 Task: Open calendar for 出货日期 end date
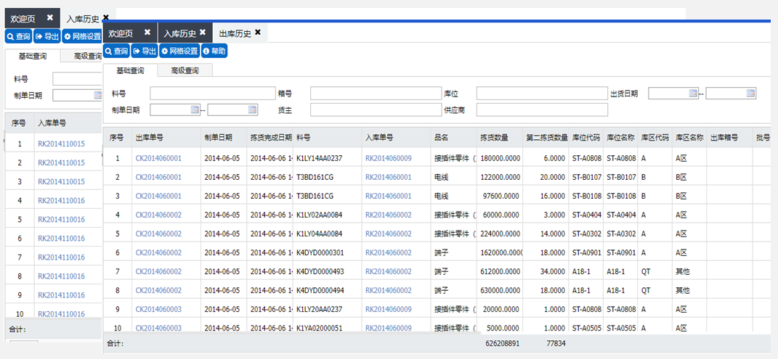click(750, 93)
